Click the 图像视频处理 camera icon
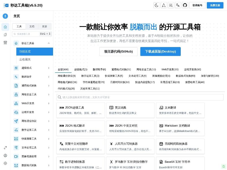227x170 pixels. tap(16, 156)
